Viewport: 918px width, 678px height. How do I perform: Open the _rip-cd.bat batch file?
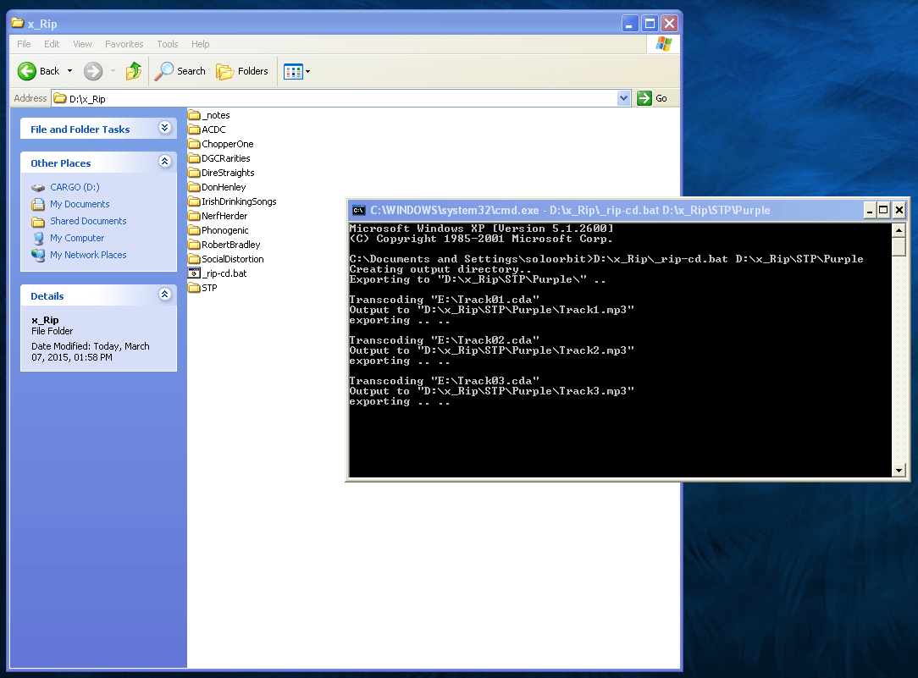tap(223, 273)
